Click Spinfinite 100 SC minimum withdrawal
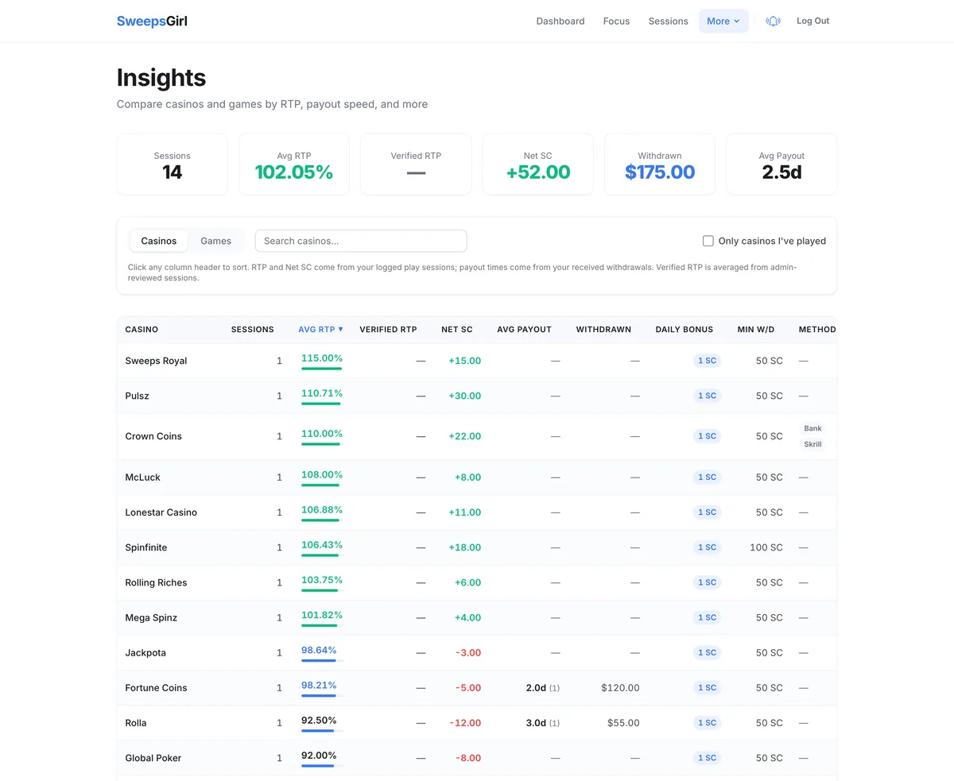Image resolution: width=954 pixels, height=781 pixels. (x=766, y=547)
